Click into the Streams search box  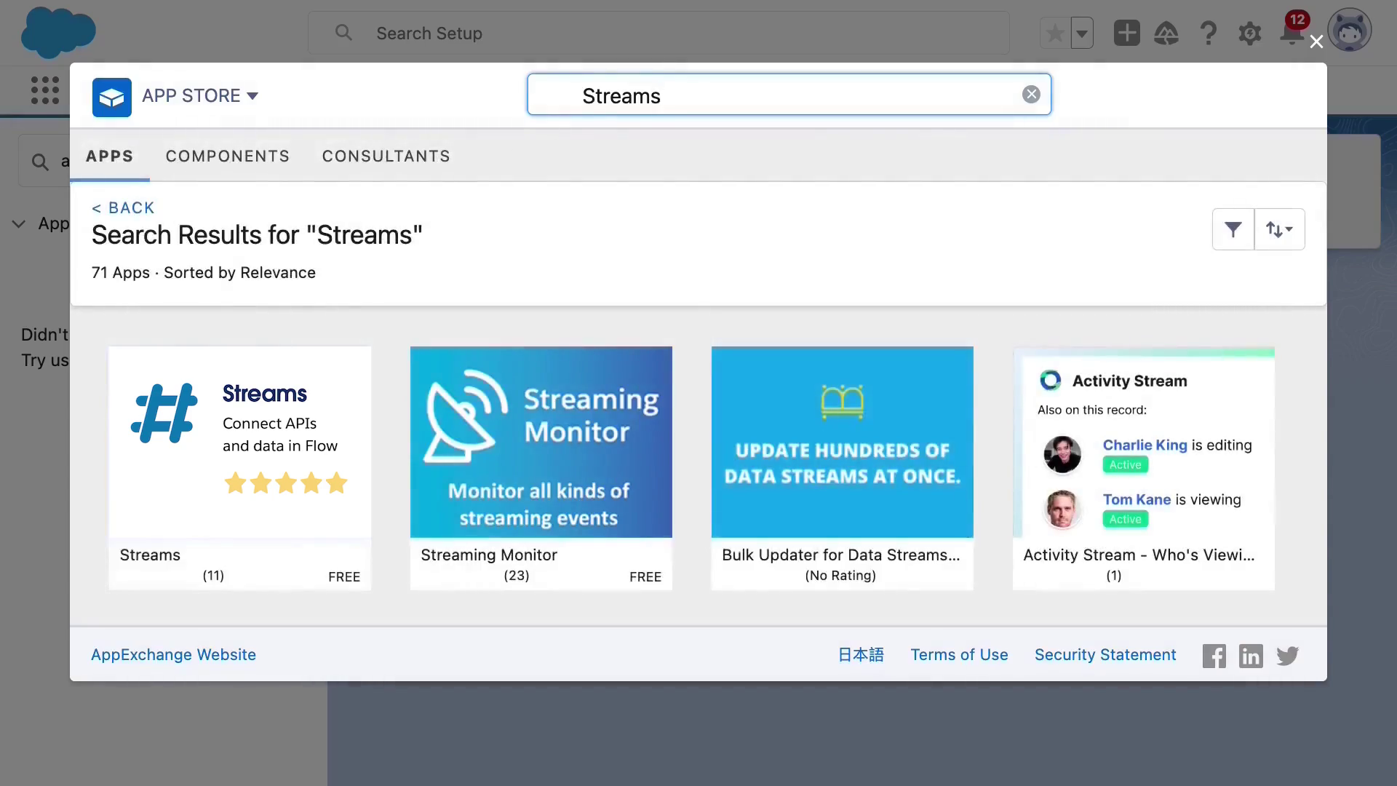tap(789, 95)
